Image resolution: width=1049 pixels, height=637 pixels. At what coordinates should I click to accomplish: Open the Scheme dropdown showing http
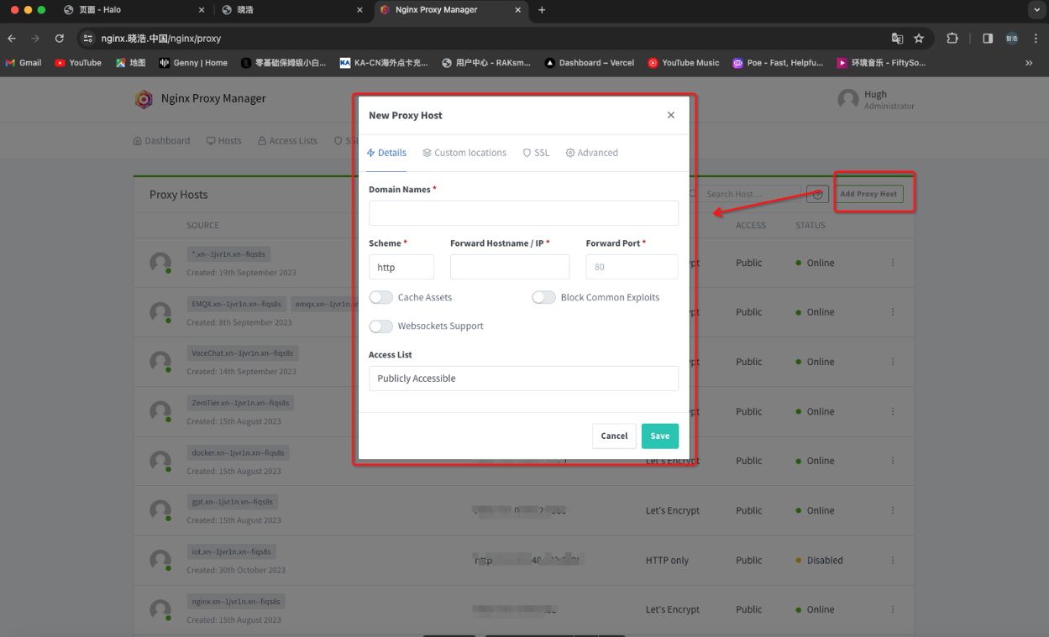[x=401, y=267]
